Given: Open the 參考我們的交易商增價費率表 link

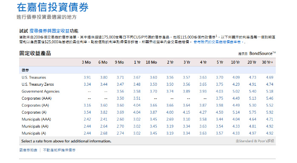Looking at the screenshot, I should click(x=218, y=42).
